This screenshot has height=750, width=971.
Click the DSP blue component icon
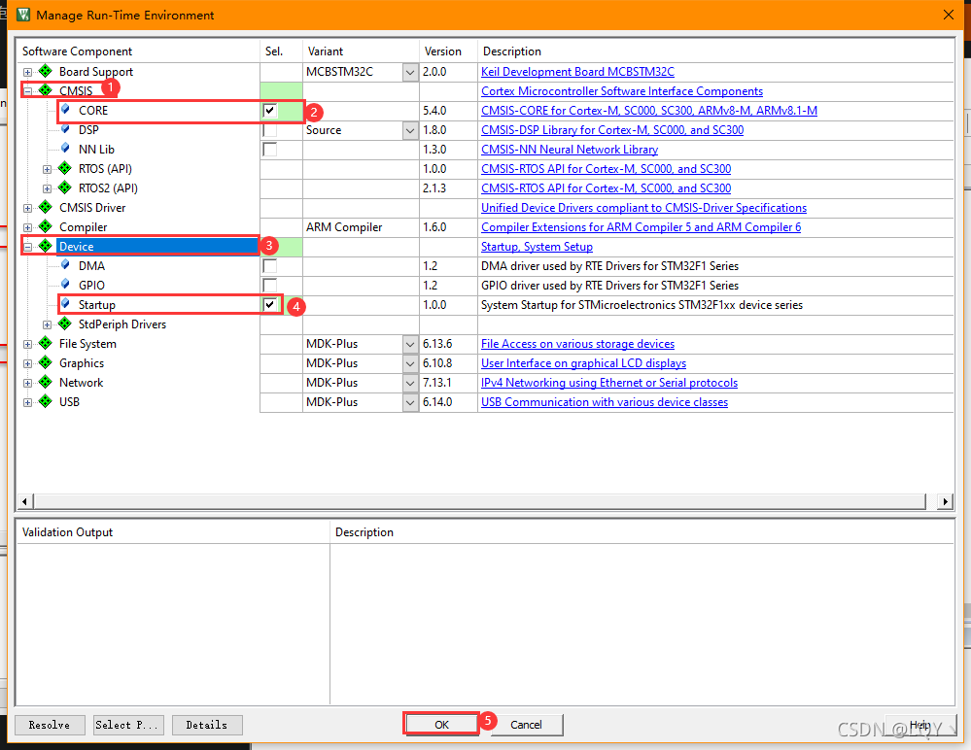(66, 129)
